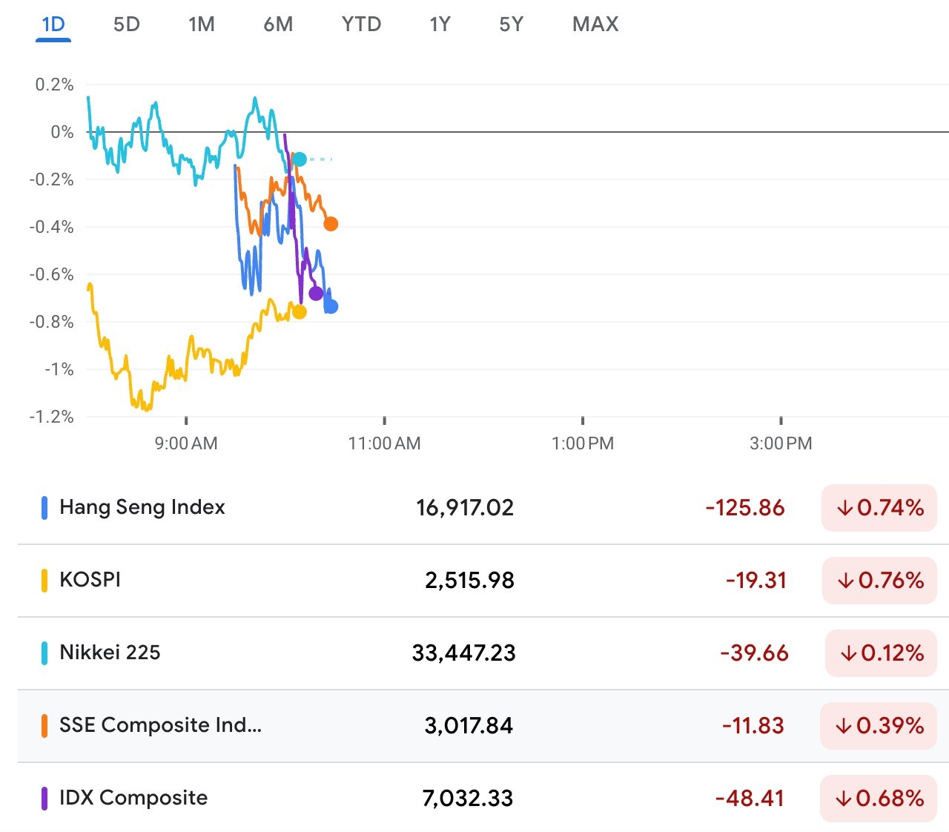Viewport: 949px width, 832px height.
Task: Click the Hang Seng 0.74% down badge
Action: 879,508
